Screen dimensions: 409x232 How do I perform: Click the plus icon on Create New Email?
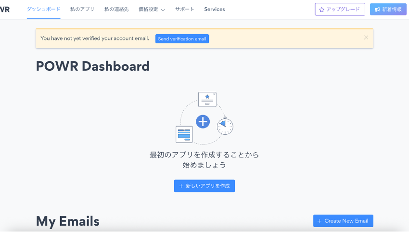[x=320, y=221]
